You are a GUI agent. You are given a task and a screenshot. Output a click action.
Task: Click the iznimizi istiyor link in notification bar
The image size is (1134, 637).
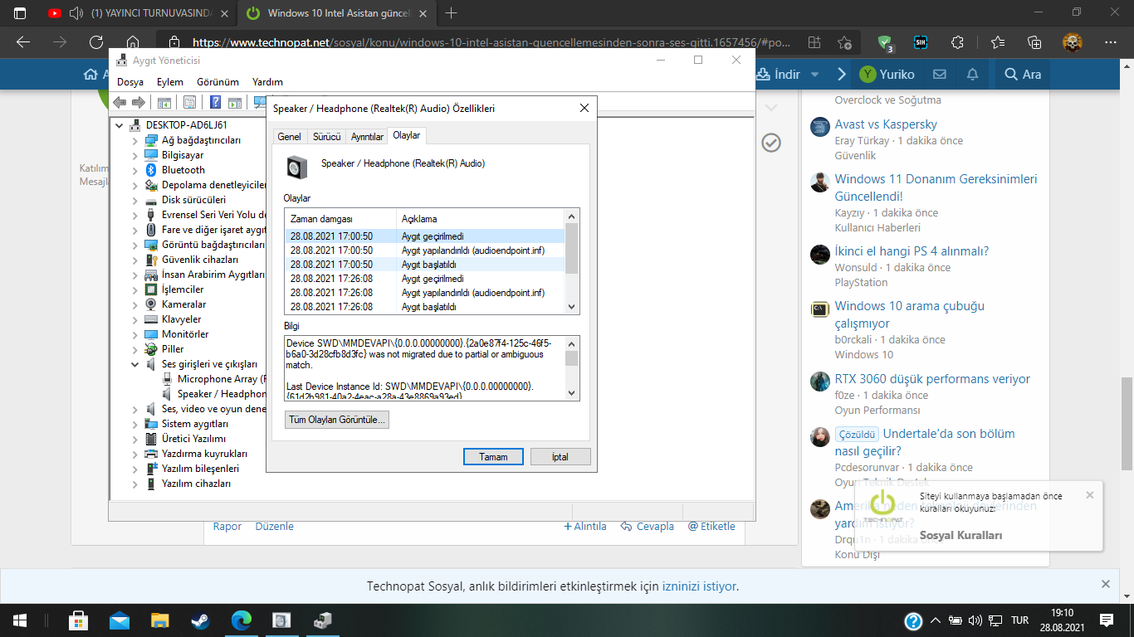coord(700,586)
